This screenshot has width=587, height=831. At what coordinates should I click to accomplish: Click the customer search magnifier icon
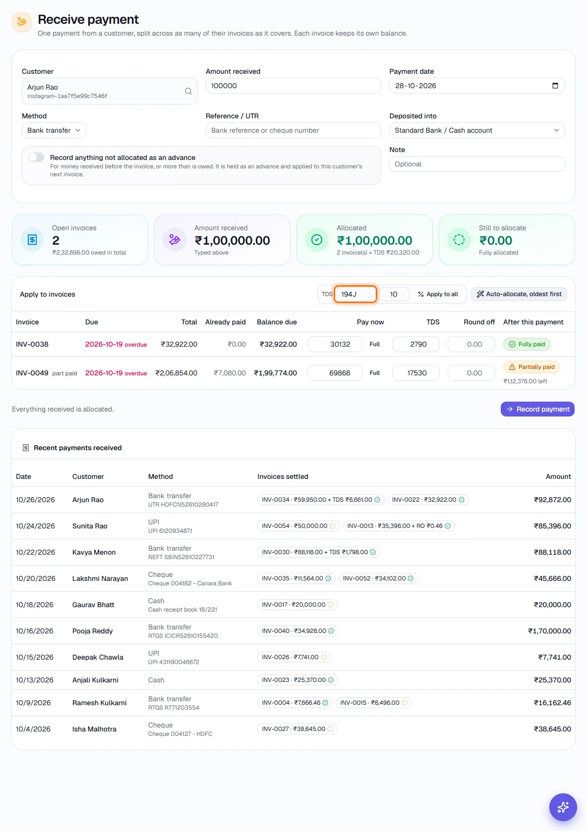pyautogui.click(x=188, y=91)
